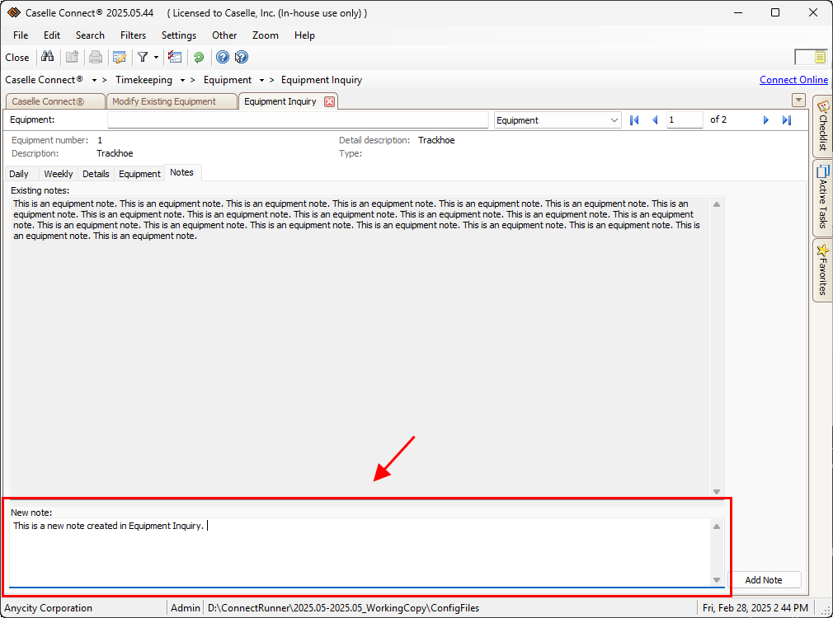Go to the next equipment record

click(x=766, y=120)
